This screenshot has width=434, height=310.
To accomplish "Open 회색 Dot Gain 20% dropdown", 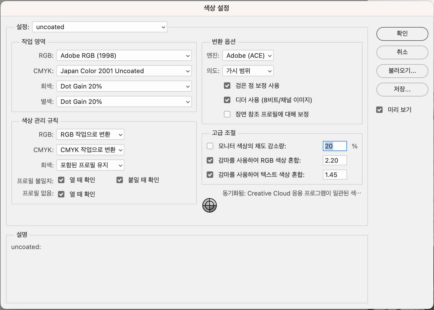I will click(x=124, y=86).
